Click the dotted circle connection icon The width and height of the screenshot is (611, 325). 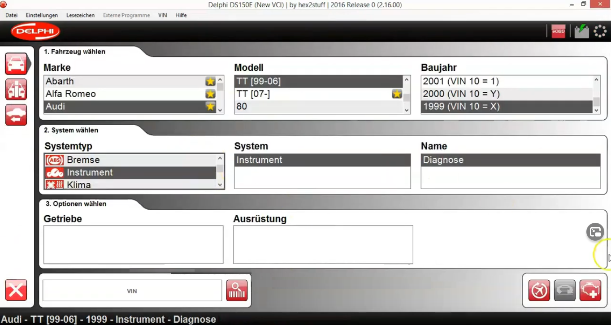[600, 31]
